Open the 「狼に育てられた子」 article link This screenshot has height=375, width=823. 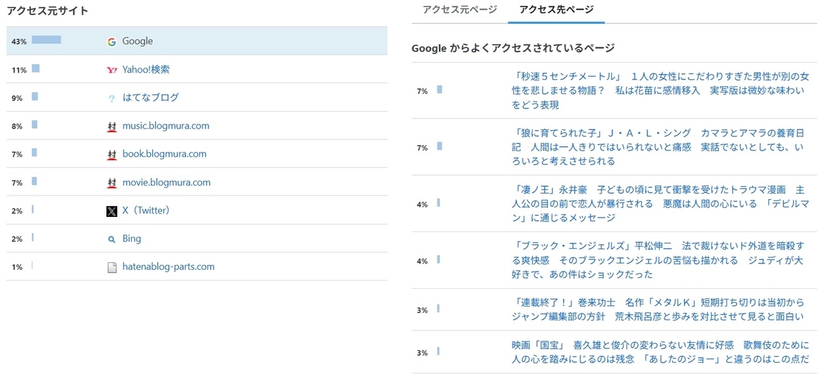tap(657, 147)
